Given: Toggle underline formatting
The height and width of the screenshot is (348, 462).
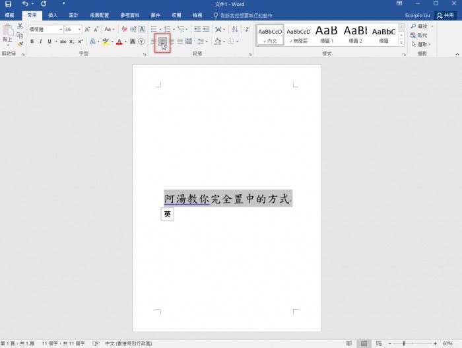Looking at the screenshot, I should [x=49, y=42].
